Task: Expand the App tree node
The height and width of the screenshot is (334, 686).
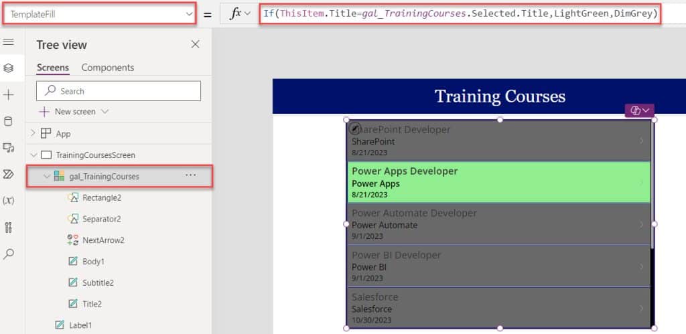Action: click(33, 133)
